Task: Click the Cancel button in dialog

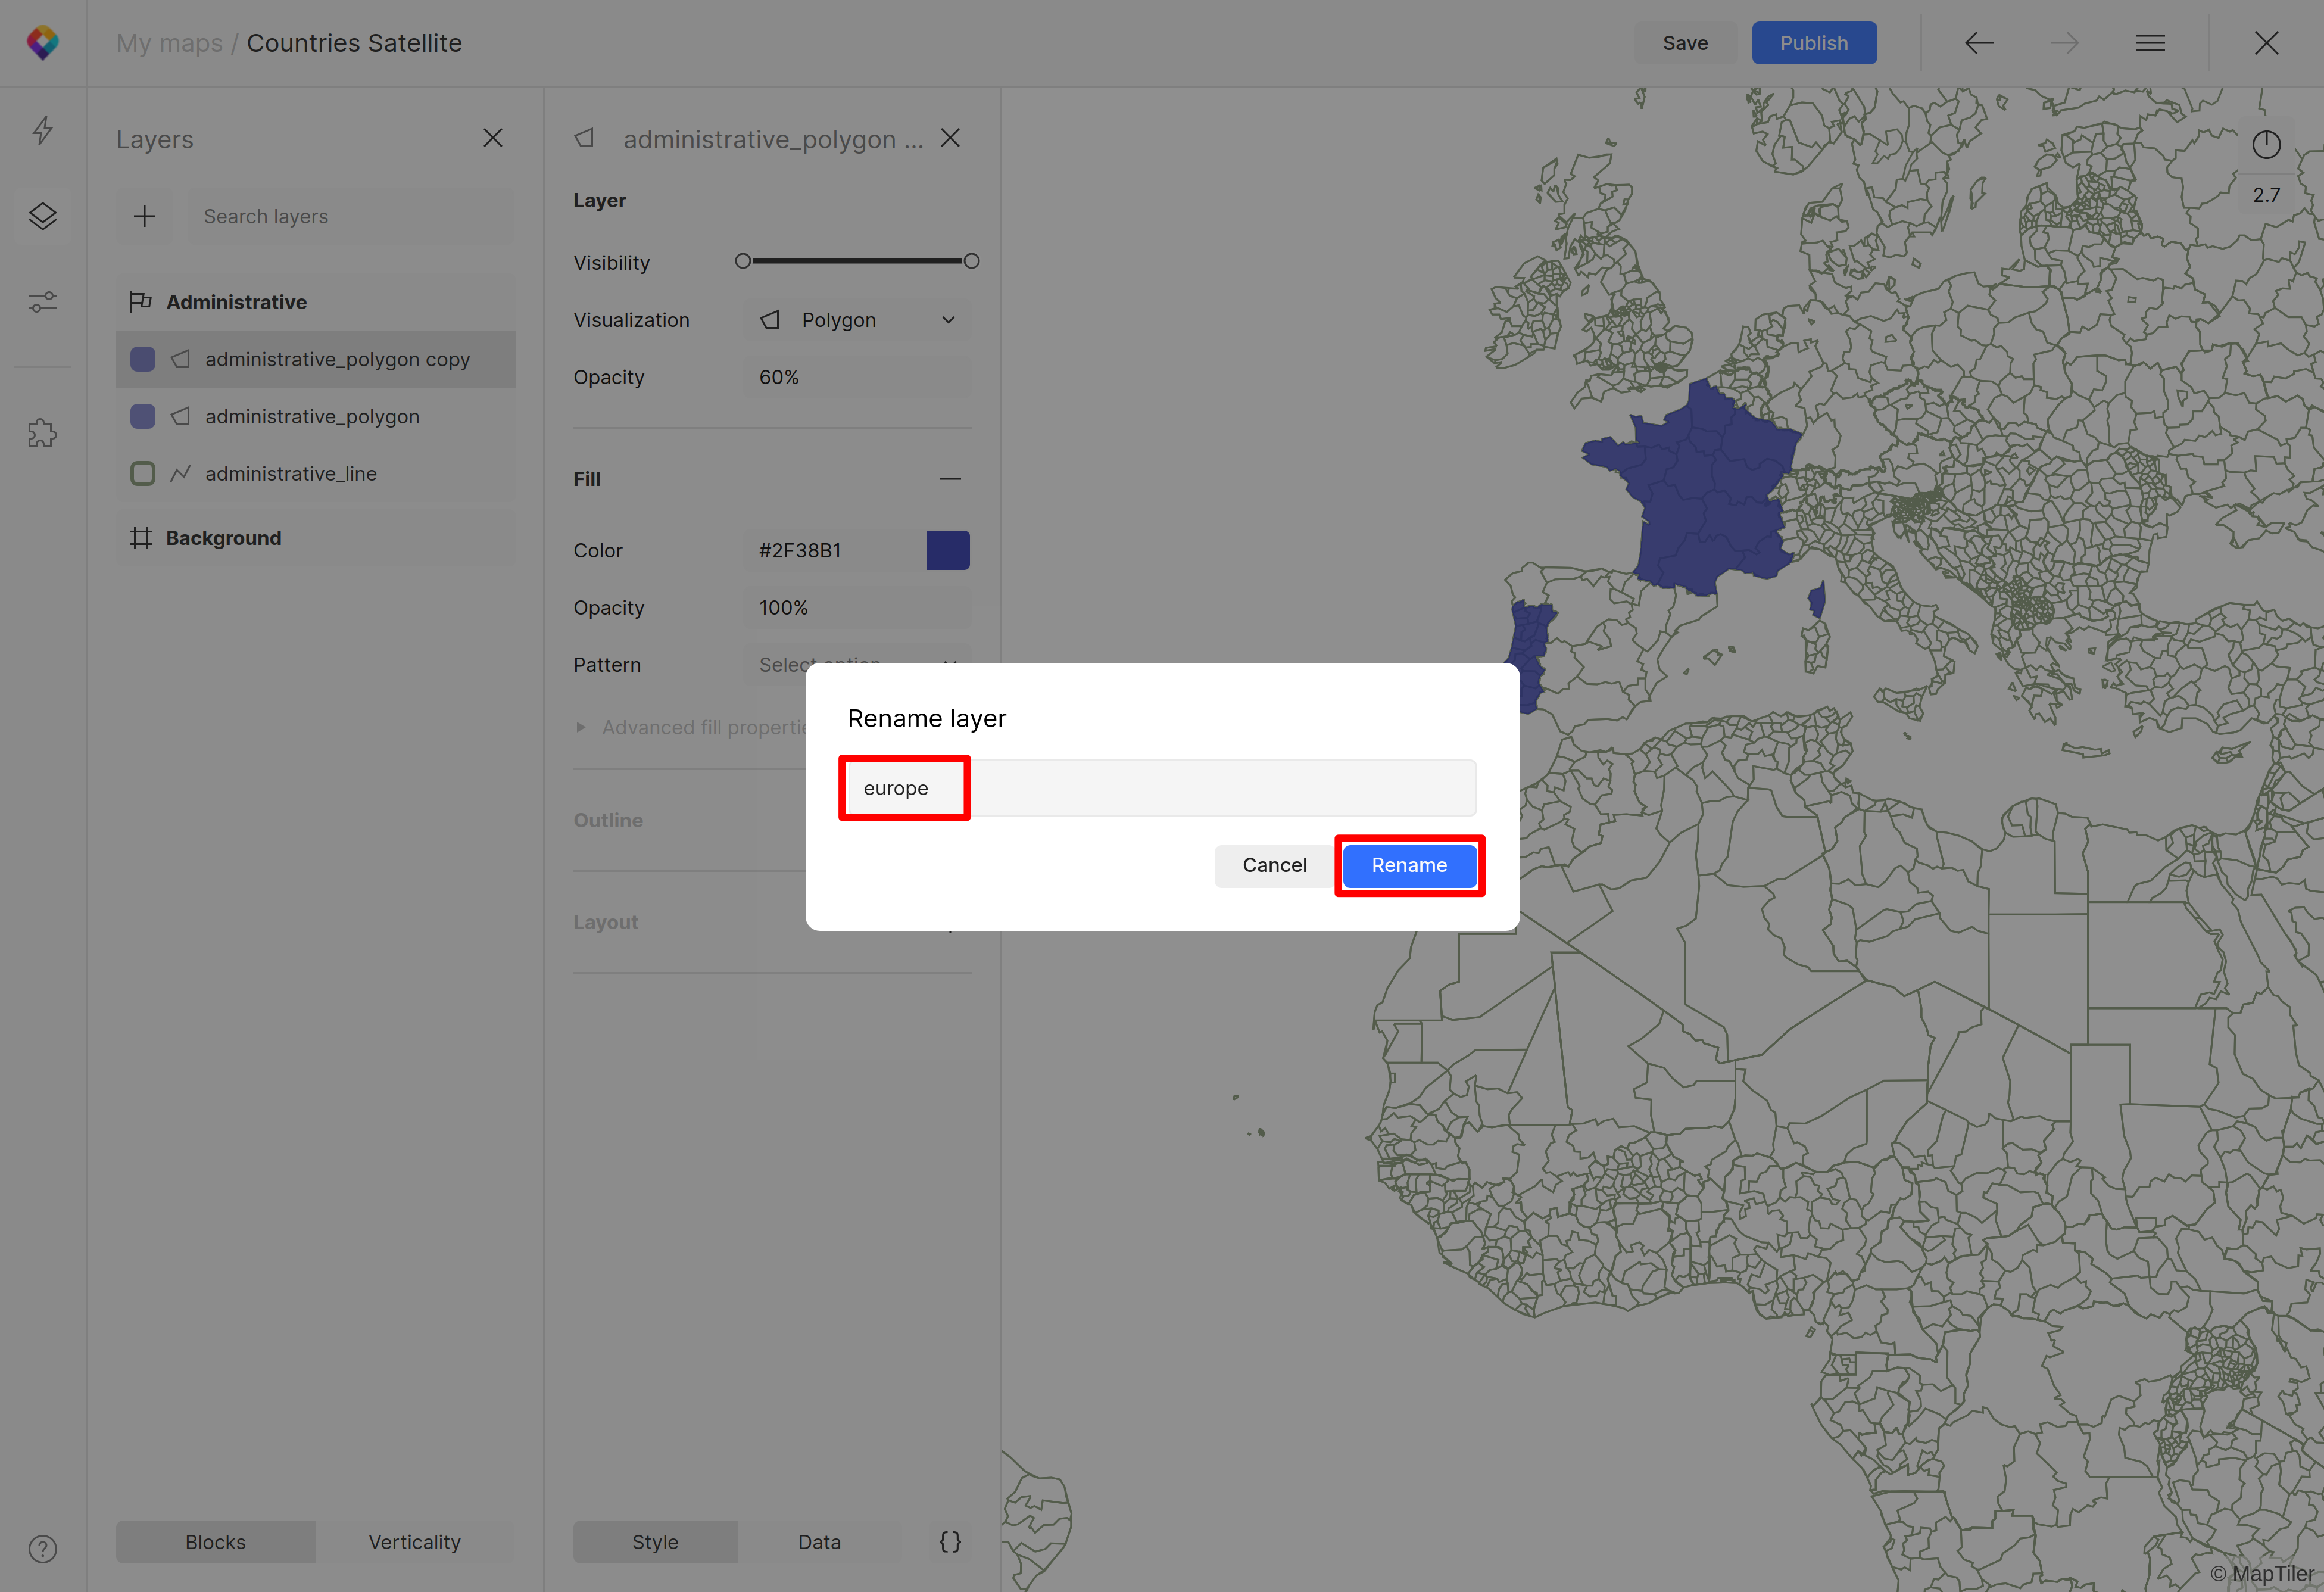Action: point(1275,864)
